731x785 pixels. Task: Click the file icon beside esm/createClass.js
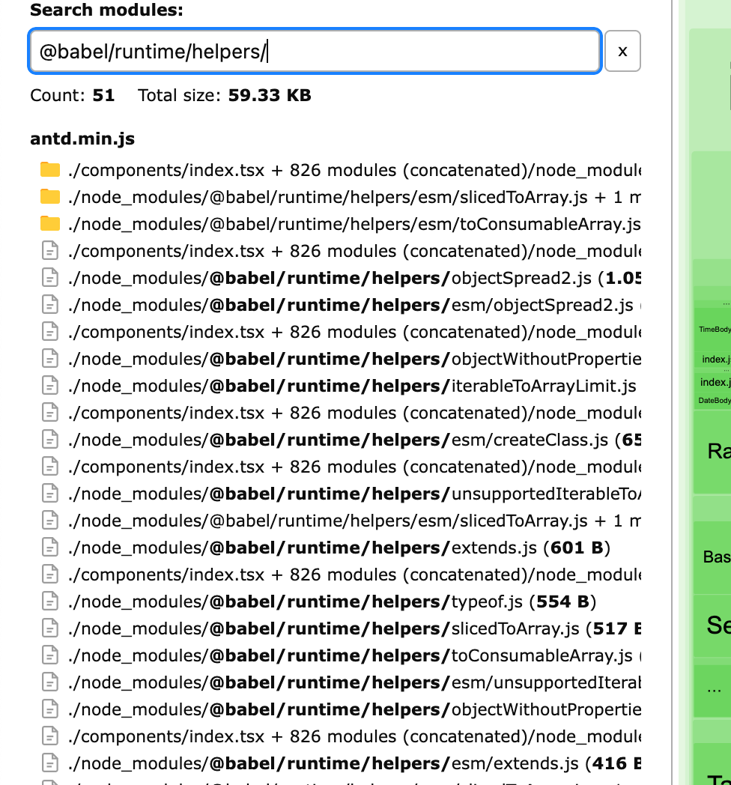[49, 440]
